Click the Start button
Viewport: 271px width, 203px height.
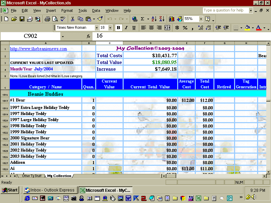click(9, 190)
